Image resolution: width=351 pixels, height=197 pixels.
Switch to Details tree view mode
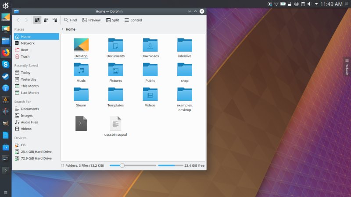(55, 20)
